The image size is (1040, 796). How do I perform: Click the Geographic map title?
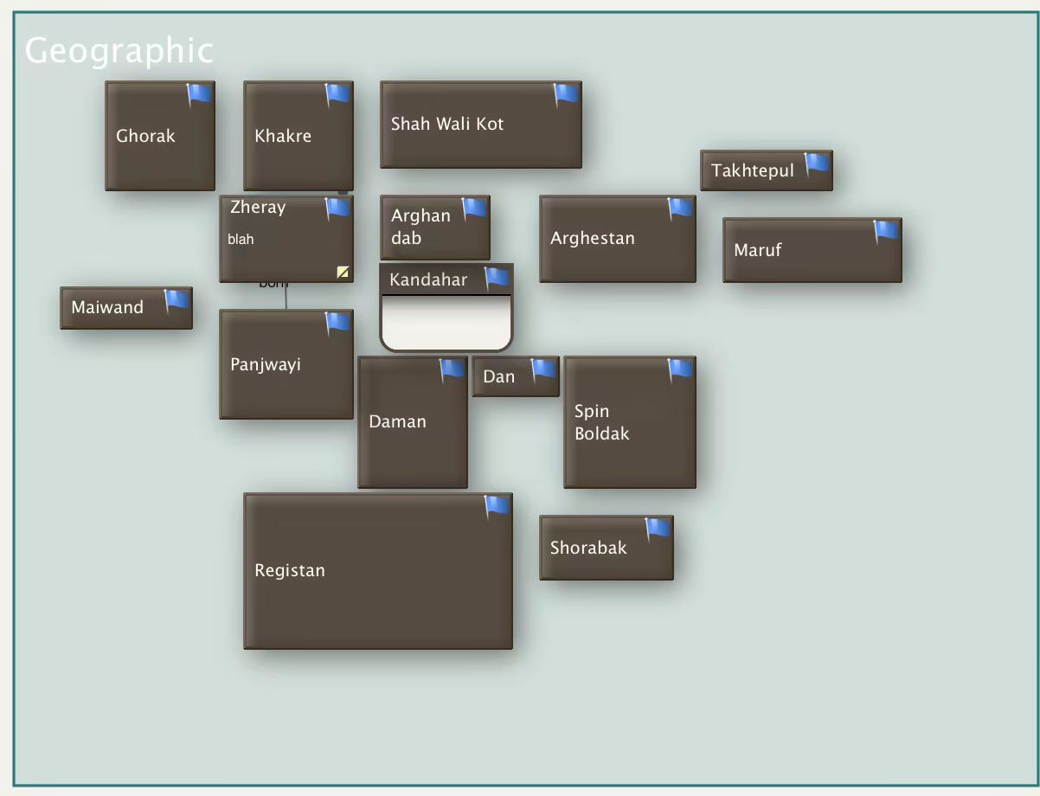click(119, 51)
